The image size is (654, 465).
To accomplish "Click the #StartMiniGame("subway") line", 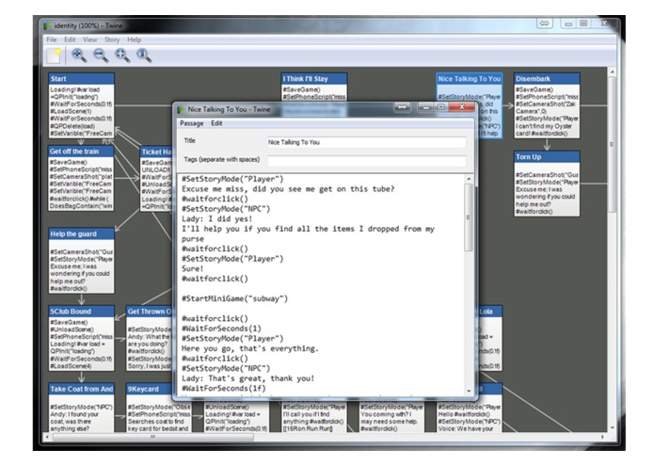I will pyautogui.click(x=235, y=298).
